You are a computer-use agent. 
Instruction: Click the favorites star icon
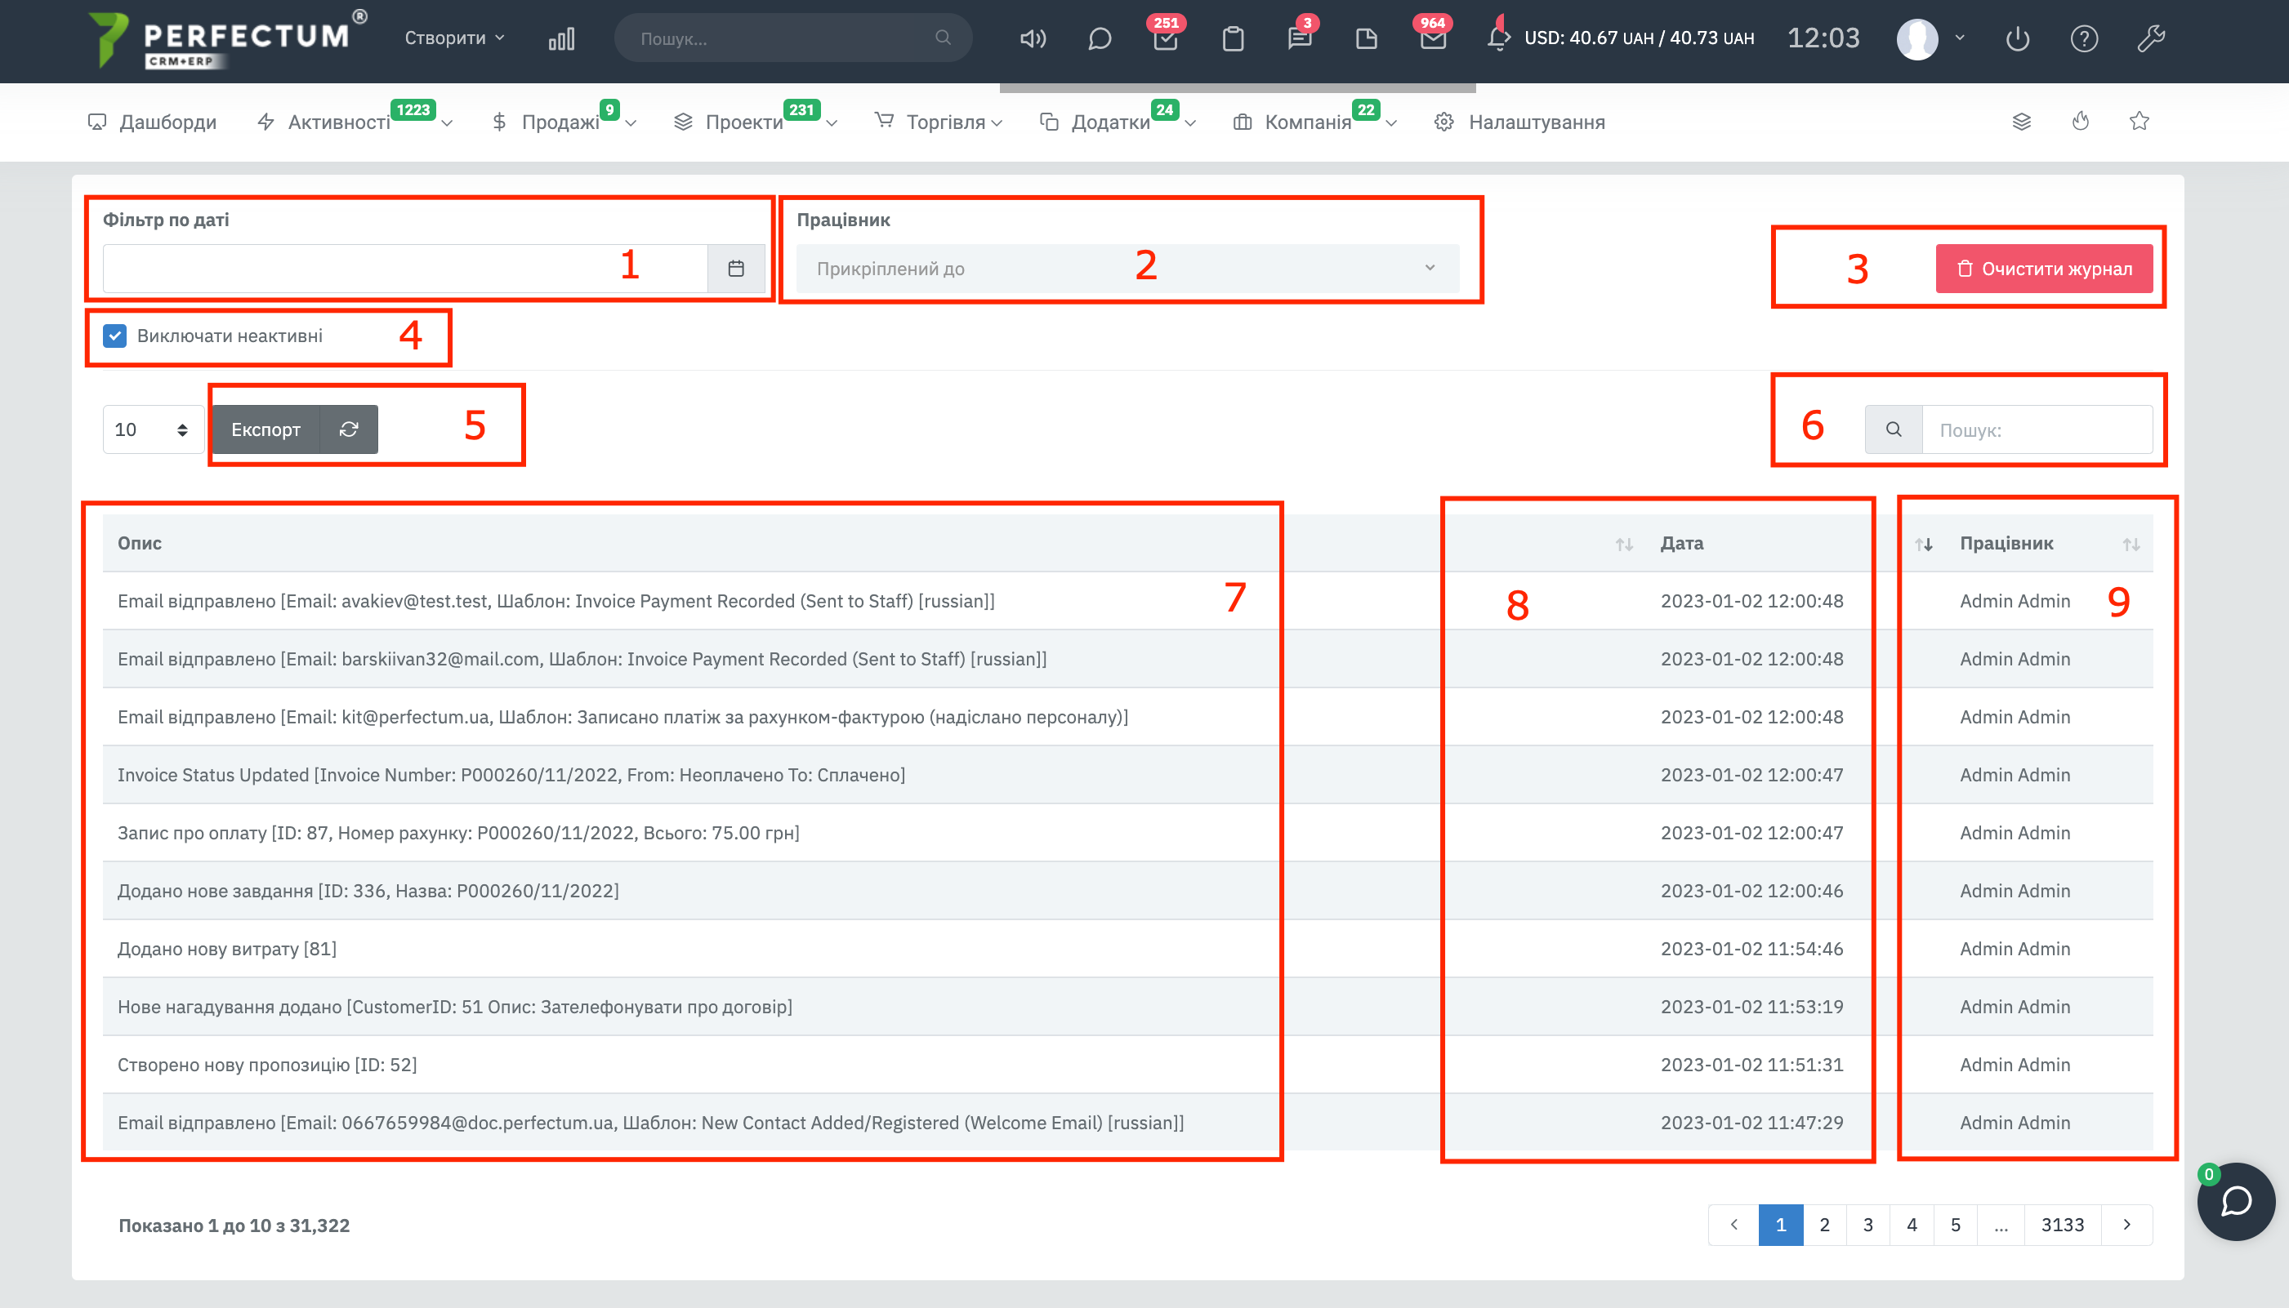coord(2139,122)
